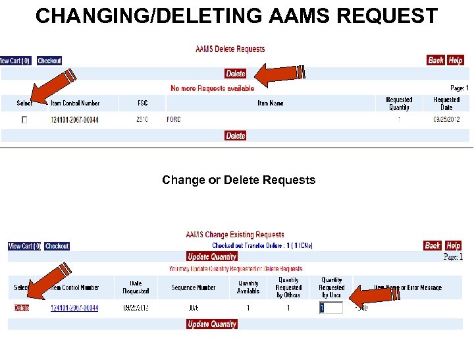Click the top Delete button above the table
Viewport: 474px width, 356px height.
point(236,73)
